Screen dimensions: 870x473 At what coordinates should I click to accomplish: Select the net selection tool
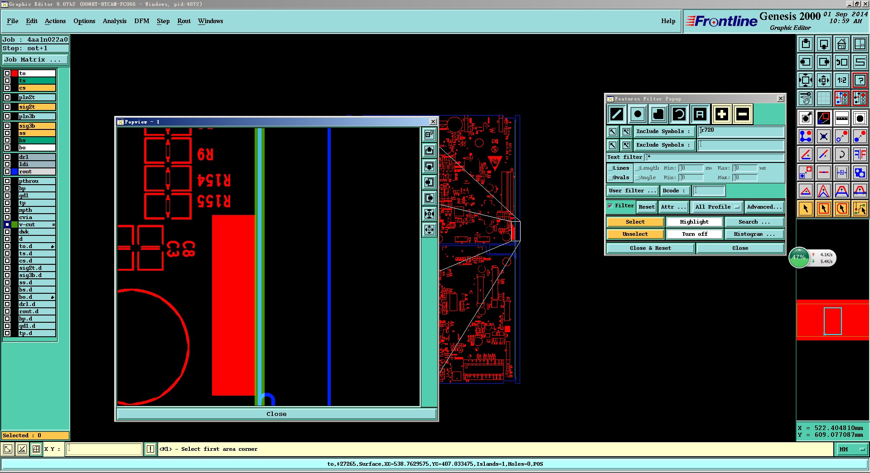click(x=860, y=209)
